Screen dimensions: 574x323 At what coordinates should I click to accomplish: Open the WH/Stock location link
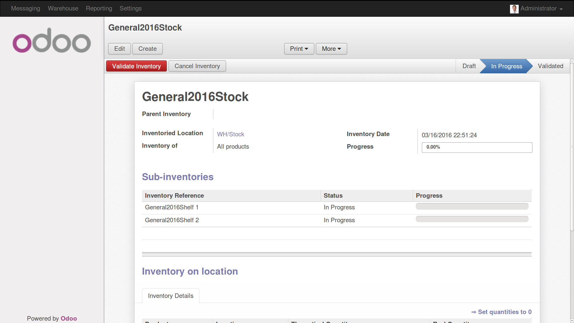click(230, 134)
